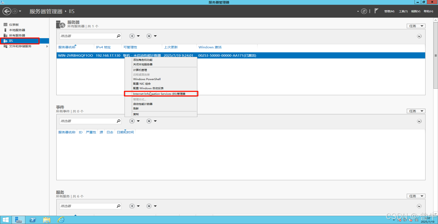Expand the servers section collapse chevron
438x224 pixels.
419,36
